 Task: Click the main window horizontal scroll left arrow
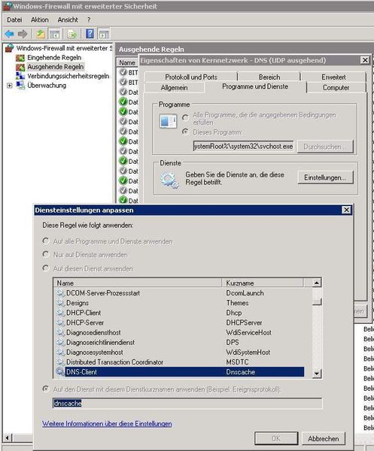pos(8,438)
